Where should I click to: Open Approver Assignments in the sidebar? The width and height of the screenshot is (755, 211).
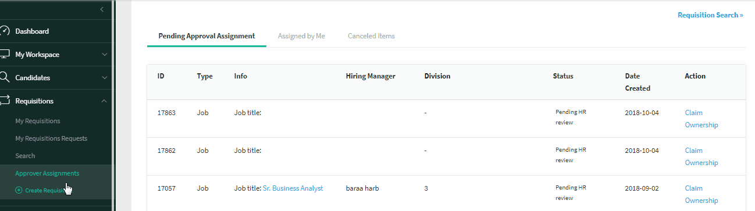point(47,173)
